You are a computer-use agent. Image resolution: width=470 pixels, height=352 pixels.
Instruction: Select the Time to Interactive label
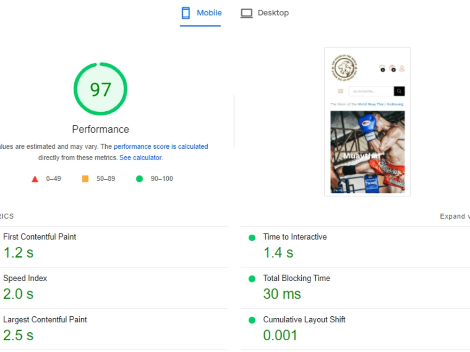295,237
